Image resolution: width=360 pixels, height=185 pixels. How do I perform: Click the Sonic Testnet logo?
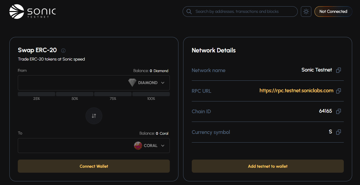pyautogui.click(x=33, y=12)
